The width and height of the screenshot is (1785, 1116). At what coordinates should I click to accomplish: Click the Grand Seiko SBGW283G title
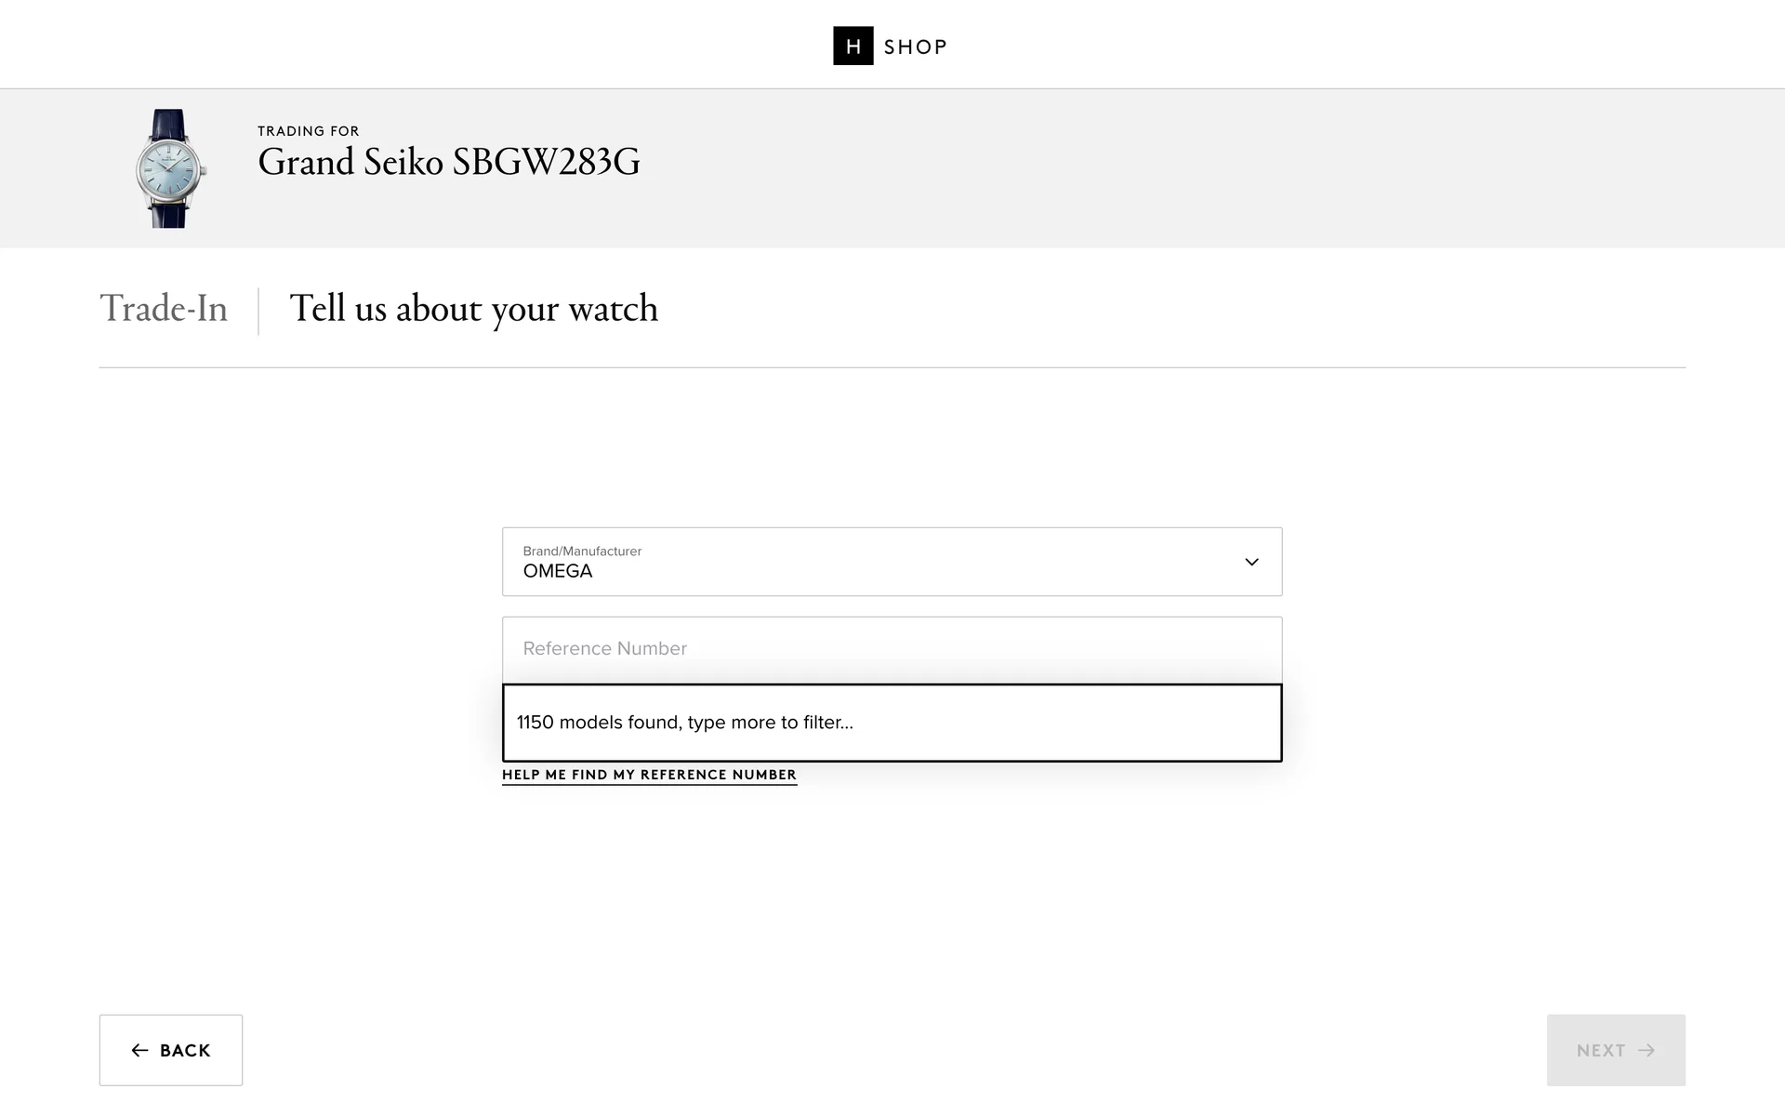[448, 163]
